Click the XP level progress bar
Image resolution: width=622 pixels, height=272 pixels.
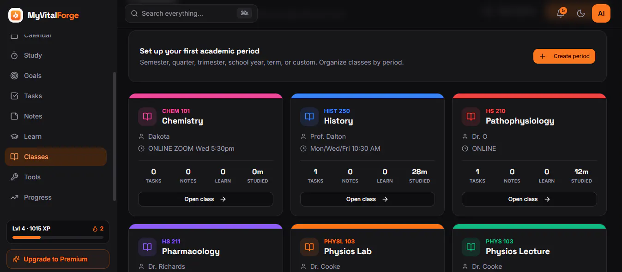(58, 237)
